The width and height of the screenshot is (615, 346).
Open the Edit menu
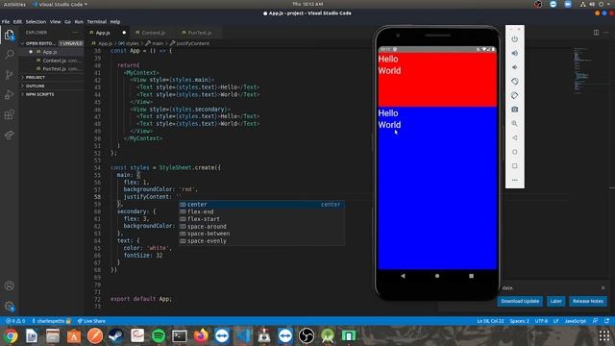pos(17,22)
